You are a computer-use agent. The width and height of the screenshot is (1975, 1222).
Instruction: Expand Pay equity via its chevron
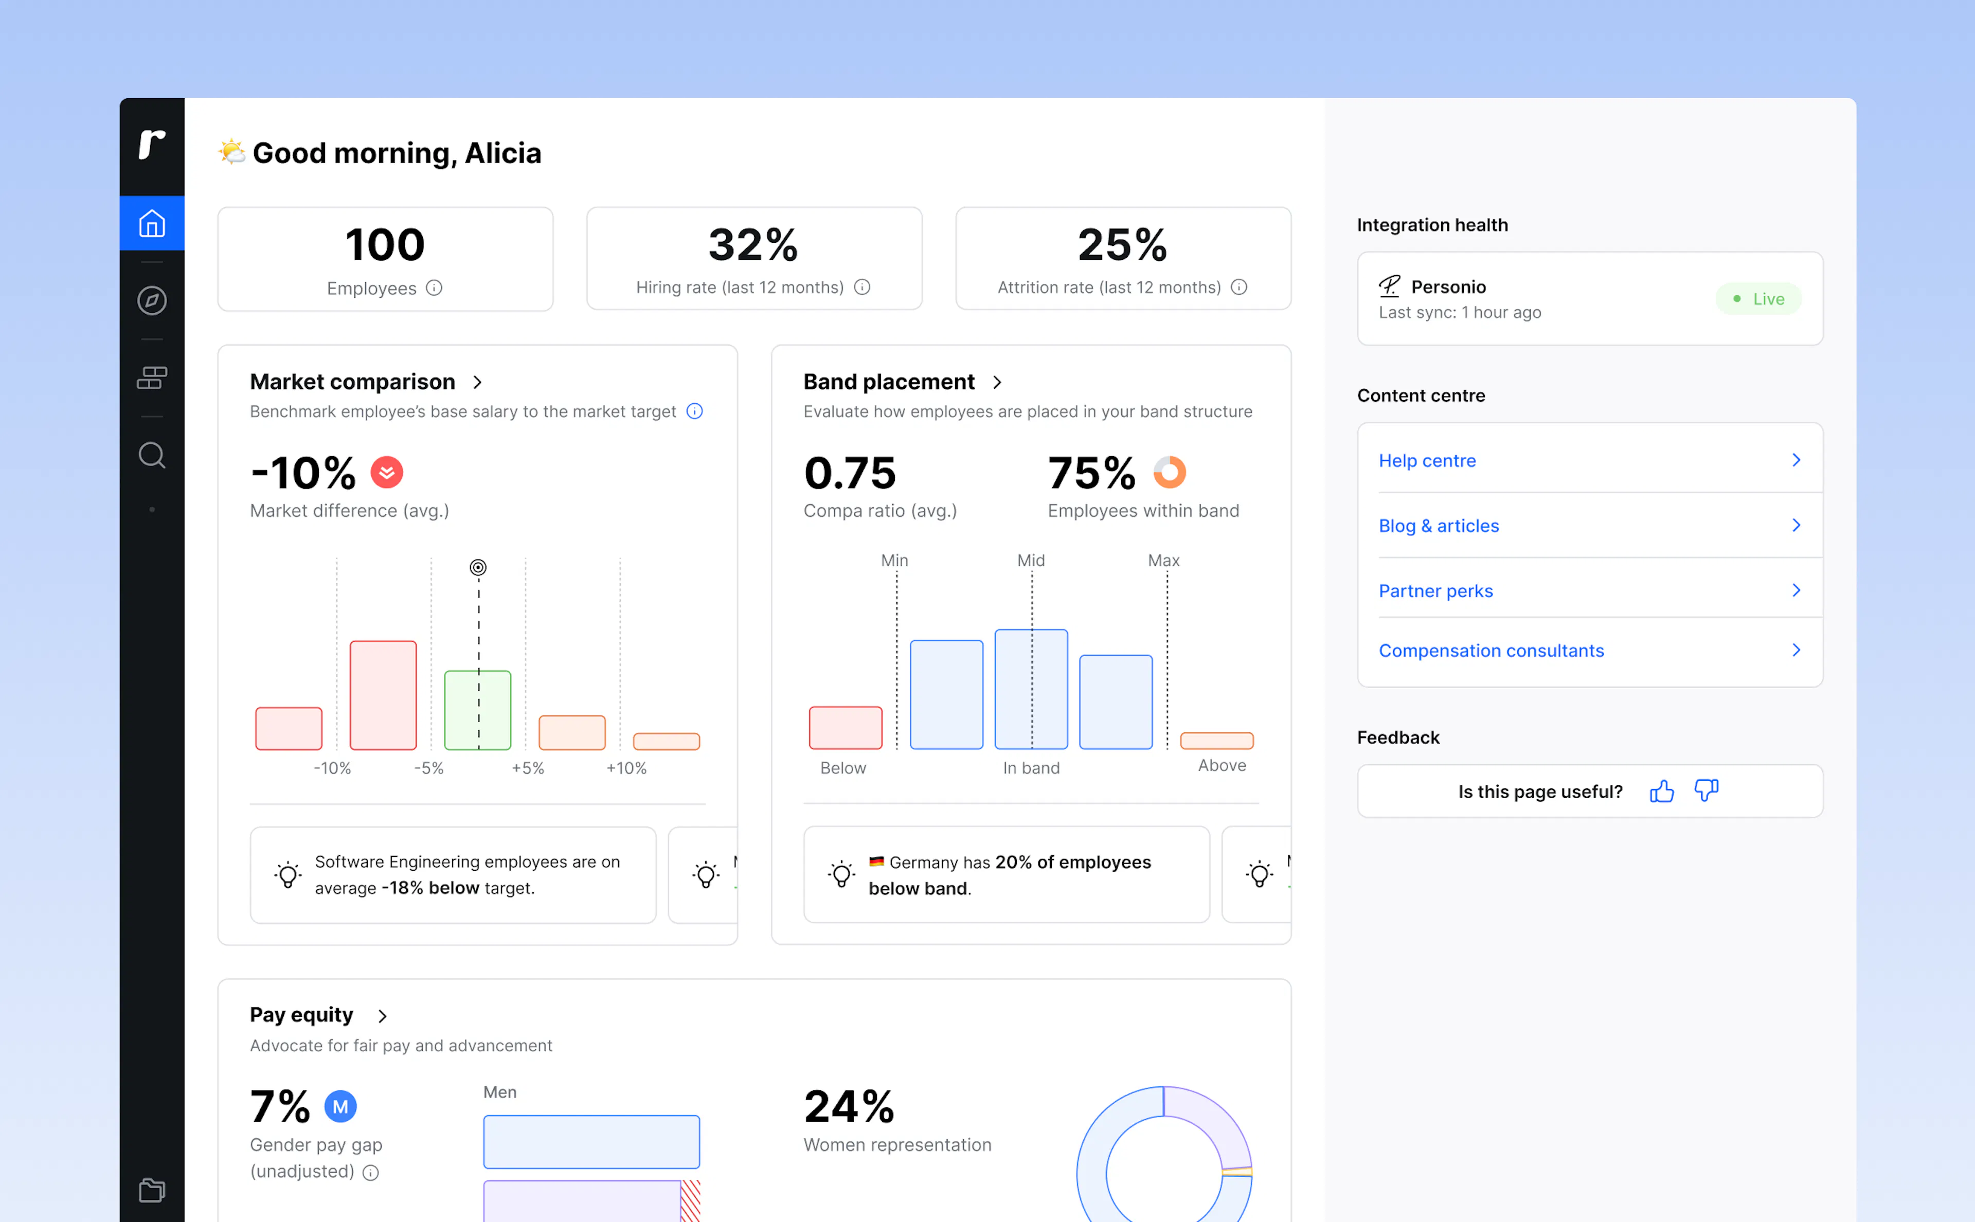382,1016
